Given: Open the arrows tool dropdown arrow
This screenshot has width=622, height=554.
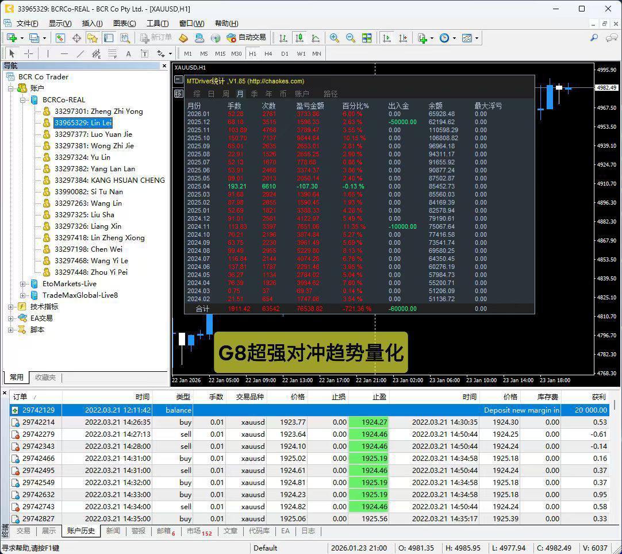Looking at the screenshot, I should click(171, 54).
